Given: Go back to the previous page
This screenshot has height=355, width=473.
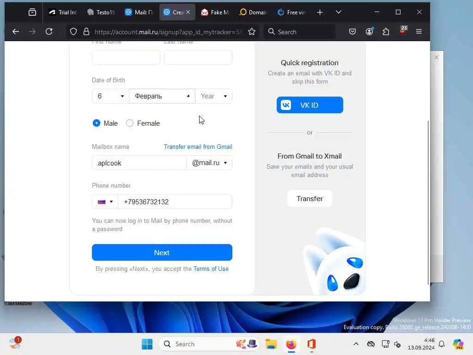Looking at the screenshot, I should click(x=16, y=32).
